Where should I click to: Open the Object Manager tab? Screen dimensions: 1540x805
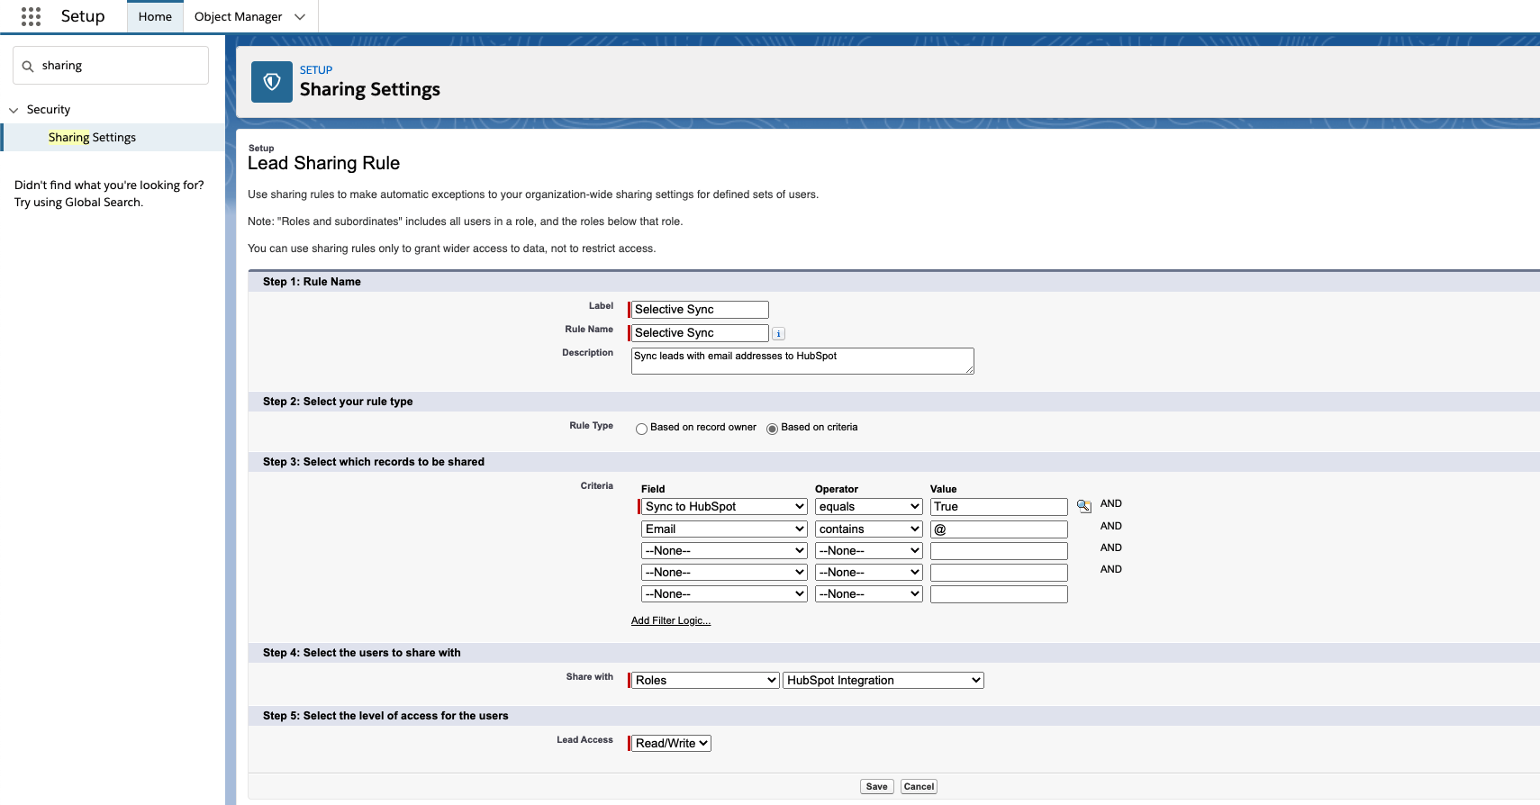(x=238, y=16)
